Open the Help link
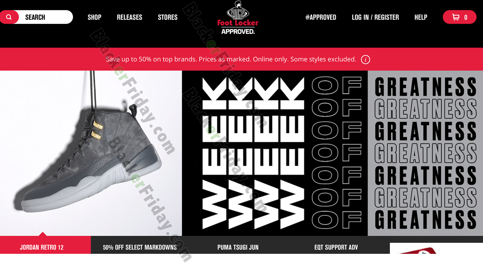Screen dimensions: 483x263 421,17
